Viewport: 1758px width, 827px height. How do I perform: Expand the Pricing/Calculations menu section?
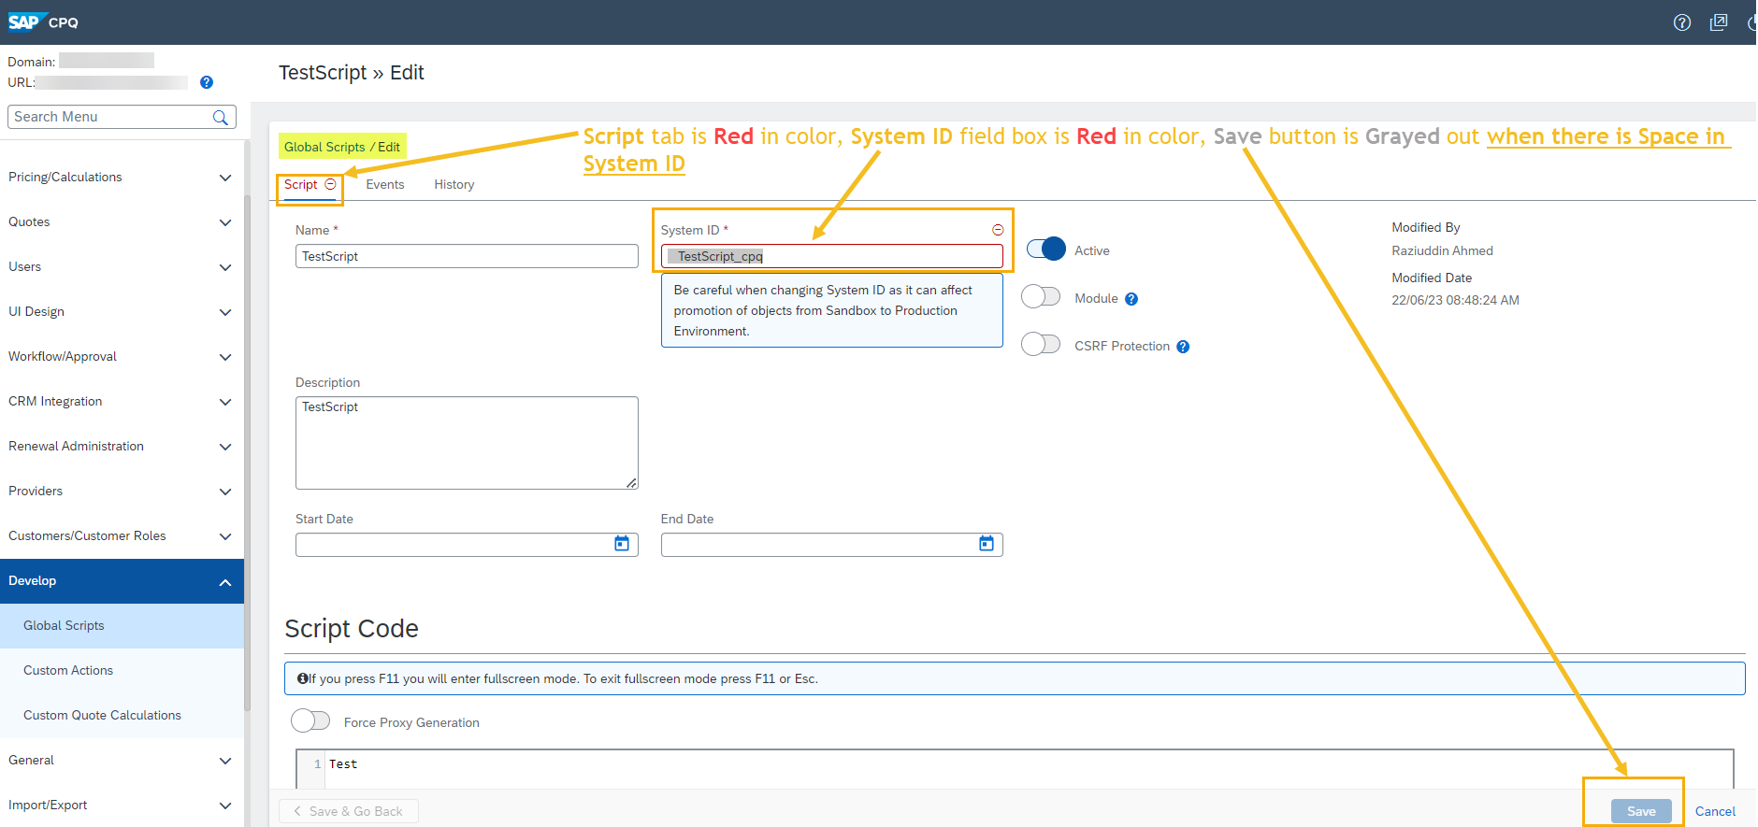click(x=122, y=178)
